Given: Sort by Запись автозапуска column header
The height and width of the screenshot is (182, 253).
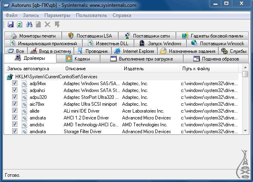Looking at the screenshot, I should click(33, 69).
